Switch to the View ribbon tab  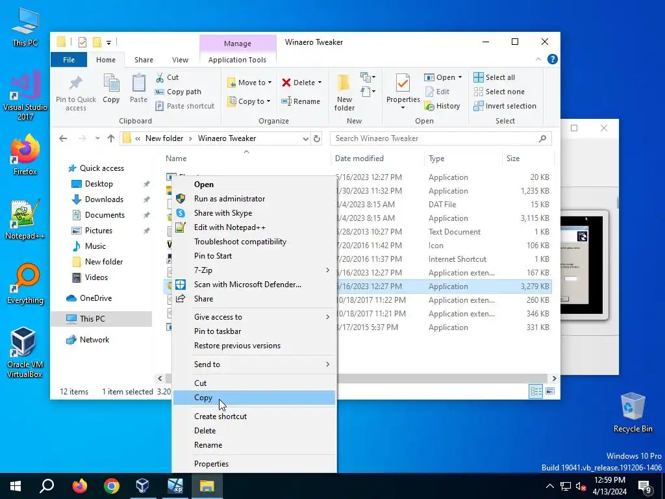[180, 60]
